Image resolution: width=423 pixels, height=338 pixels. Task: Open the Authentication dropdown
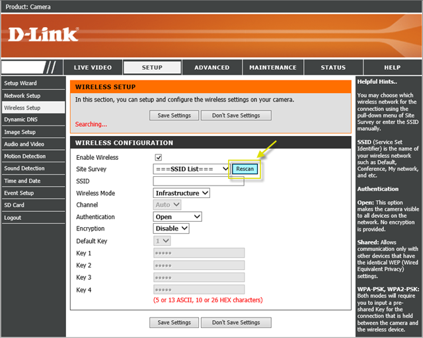point(177,217)
